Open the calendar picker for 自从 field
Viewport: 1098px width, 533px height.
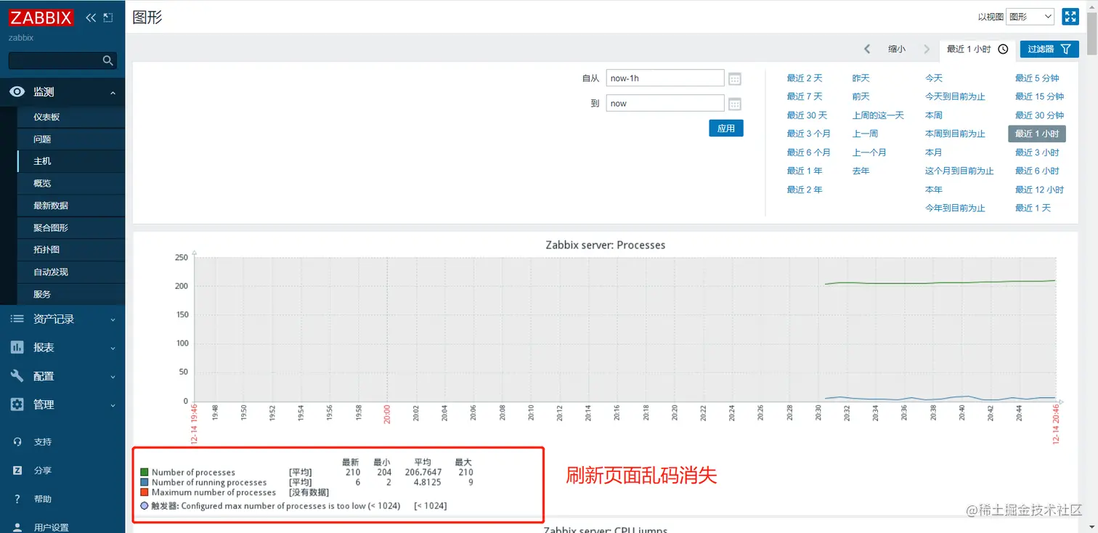735,78
